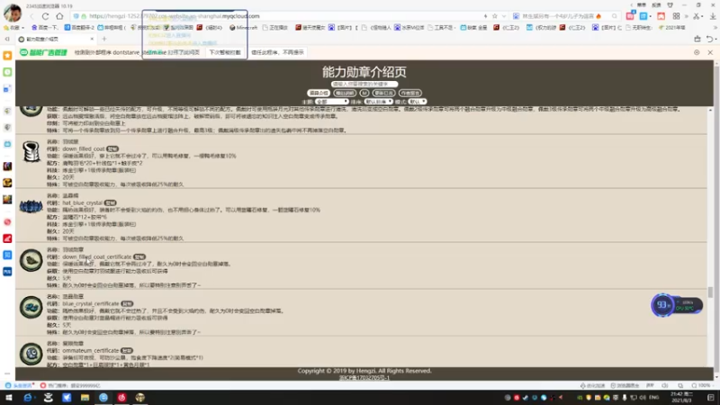Click the tag badge beside hat_blue_crystal
720x405 pixels.
pos(110,203)
